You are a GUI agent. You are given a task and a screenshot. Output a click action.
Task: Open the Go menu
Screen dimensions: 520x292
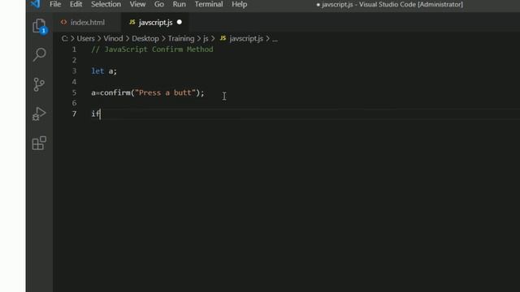pos(159,4)
